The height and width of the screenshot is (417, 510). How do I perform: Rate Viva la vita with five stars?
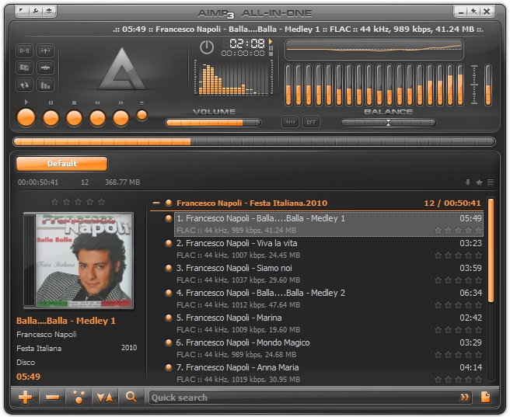pyautogui.click(x=478, y=255)
